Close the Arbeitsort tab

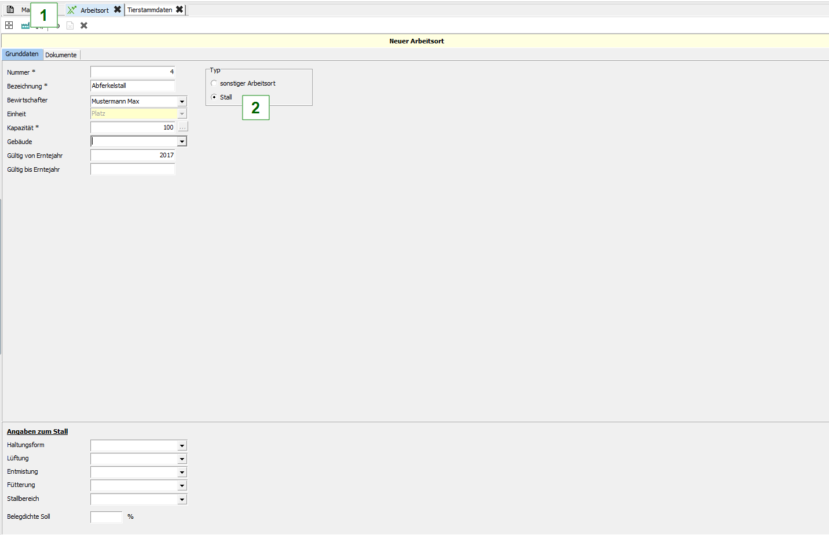(x=118, y=10)
